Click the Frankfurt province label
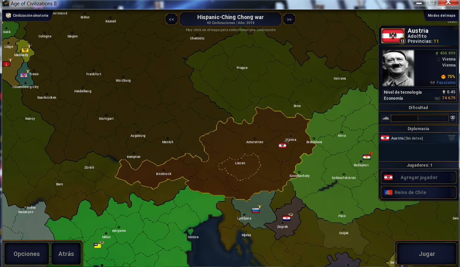Viewport: 460px width, 267px height. 94,74
